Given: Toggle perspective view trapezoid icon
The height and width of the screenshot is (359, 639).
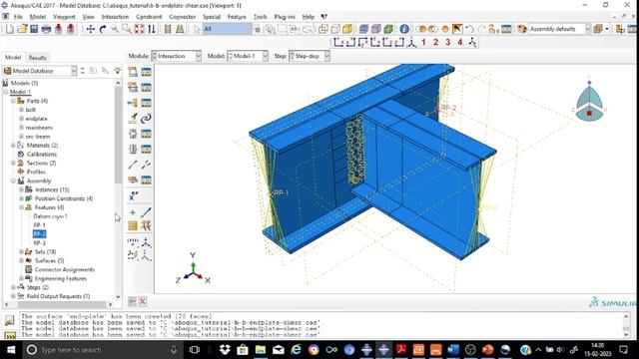Looking at the screenshot, I should [x=180, y=29].
